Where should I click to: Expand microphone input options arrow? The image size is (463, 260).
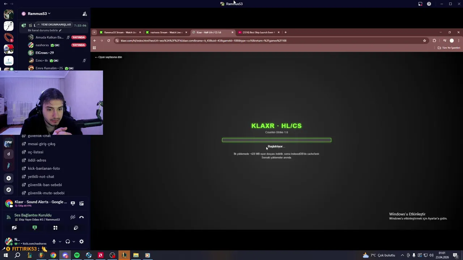click(x=60, y=242)
